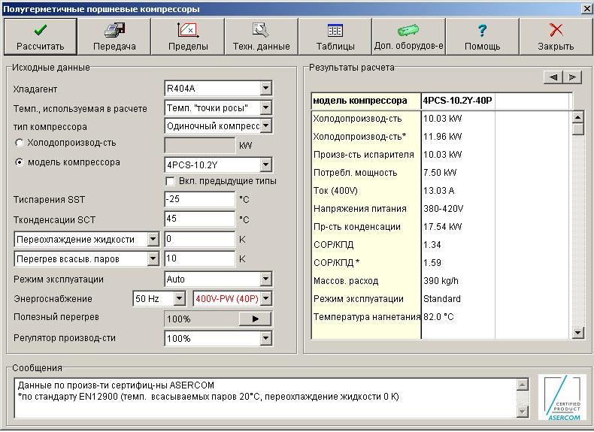Click Полезный перегрев 100% field

pos(201,319)
